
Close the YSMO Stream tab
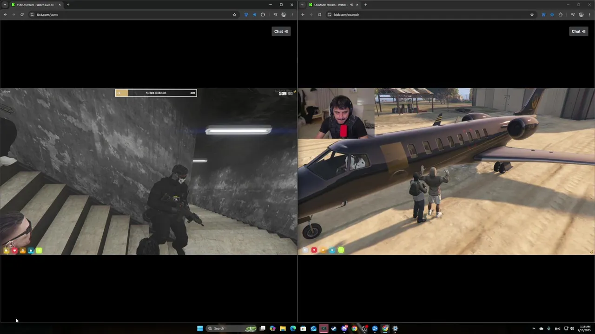click(59, 5)
